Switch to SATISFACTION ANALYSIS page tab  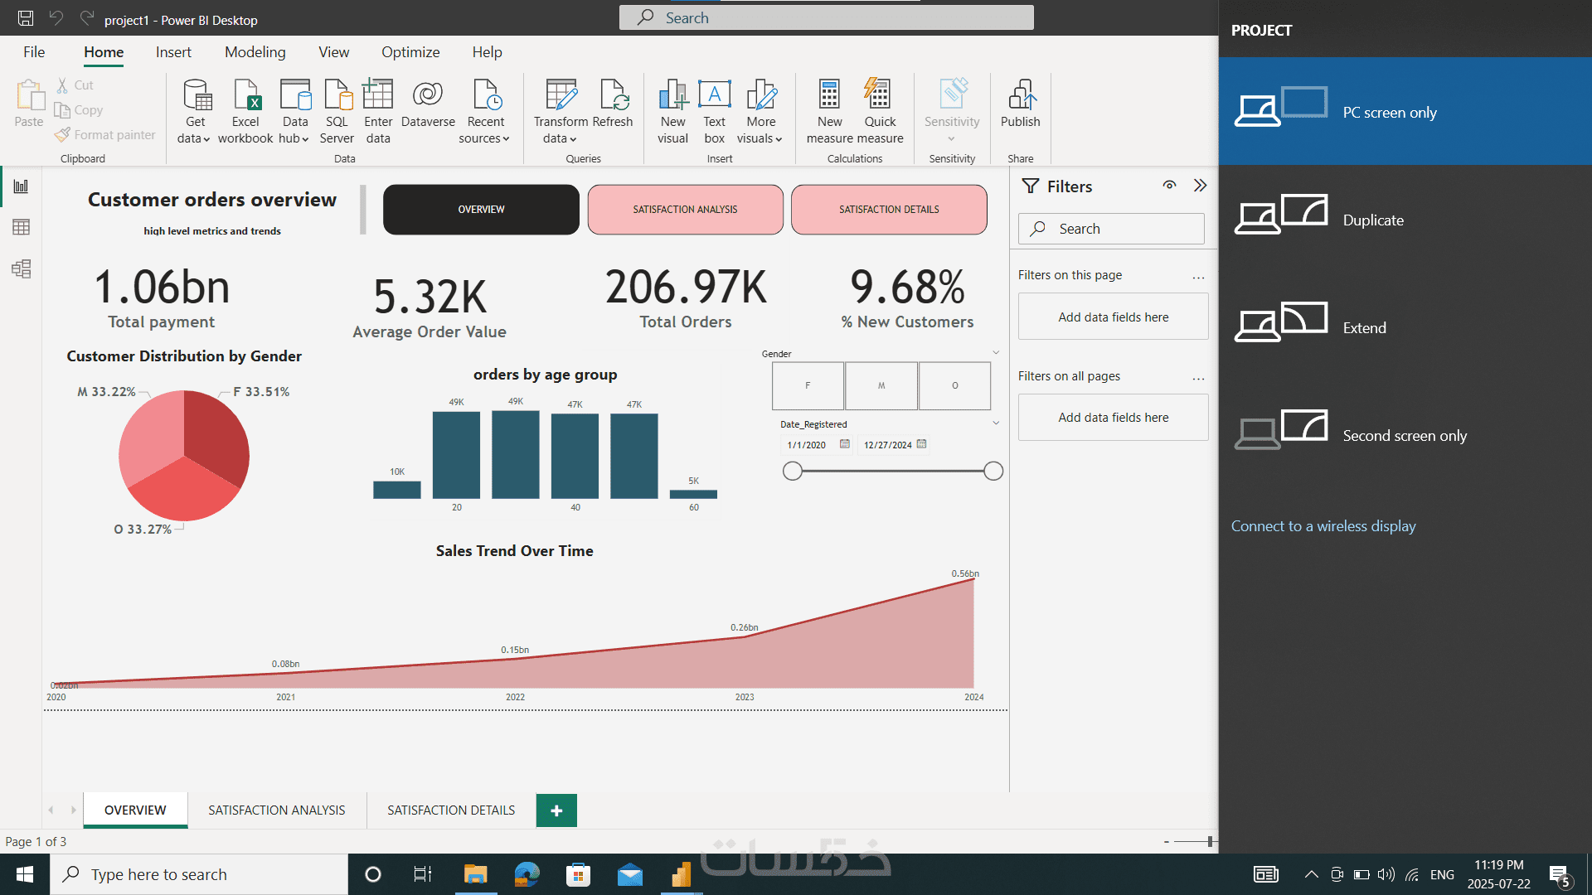pos(276,810)
